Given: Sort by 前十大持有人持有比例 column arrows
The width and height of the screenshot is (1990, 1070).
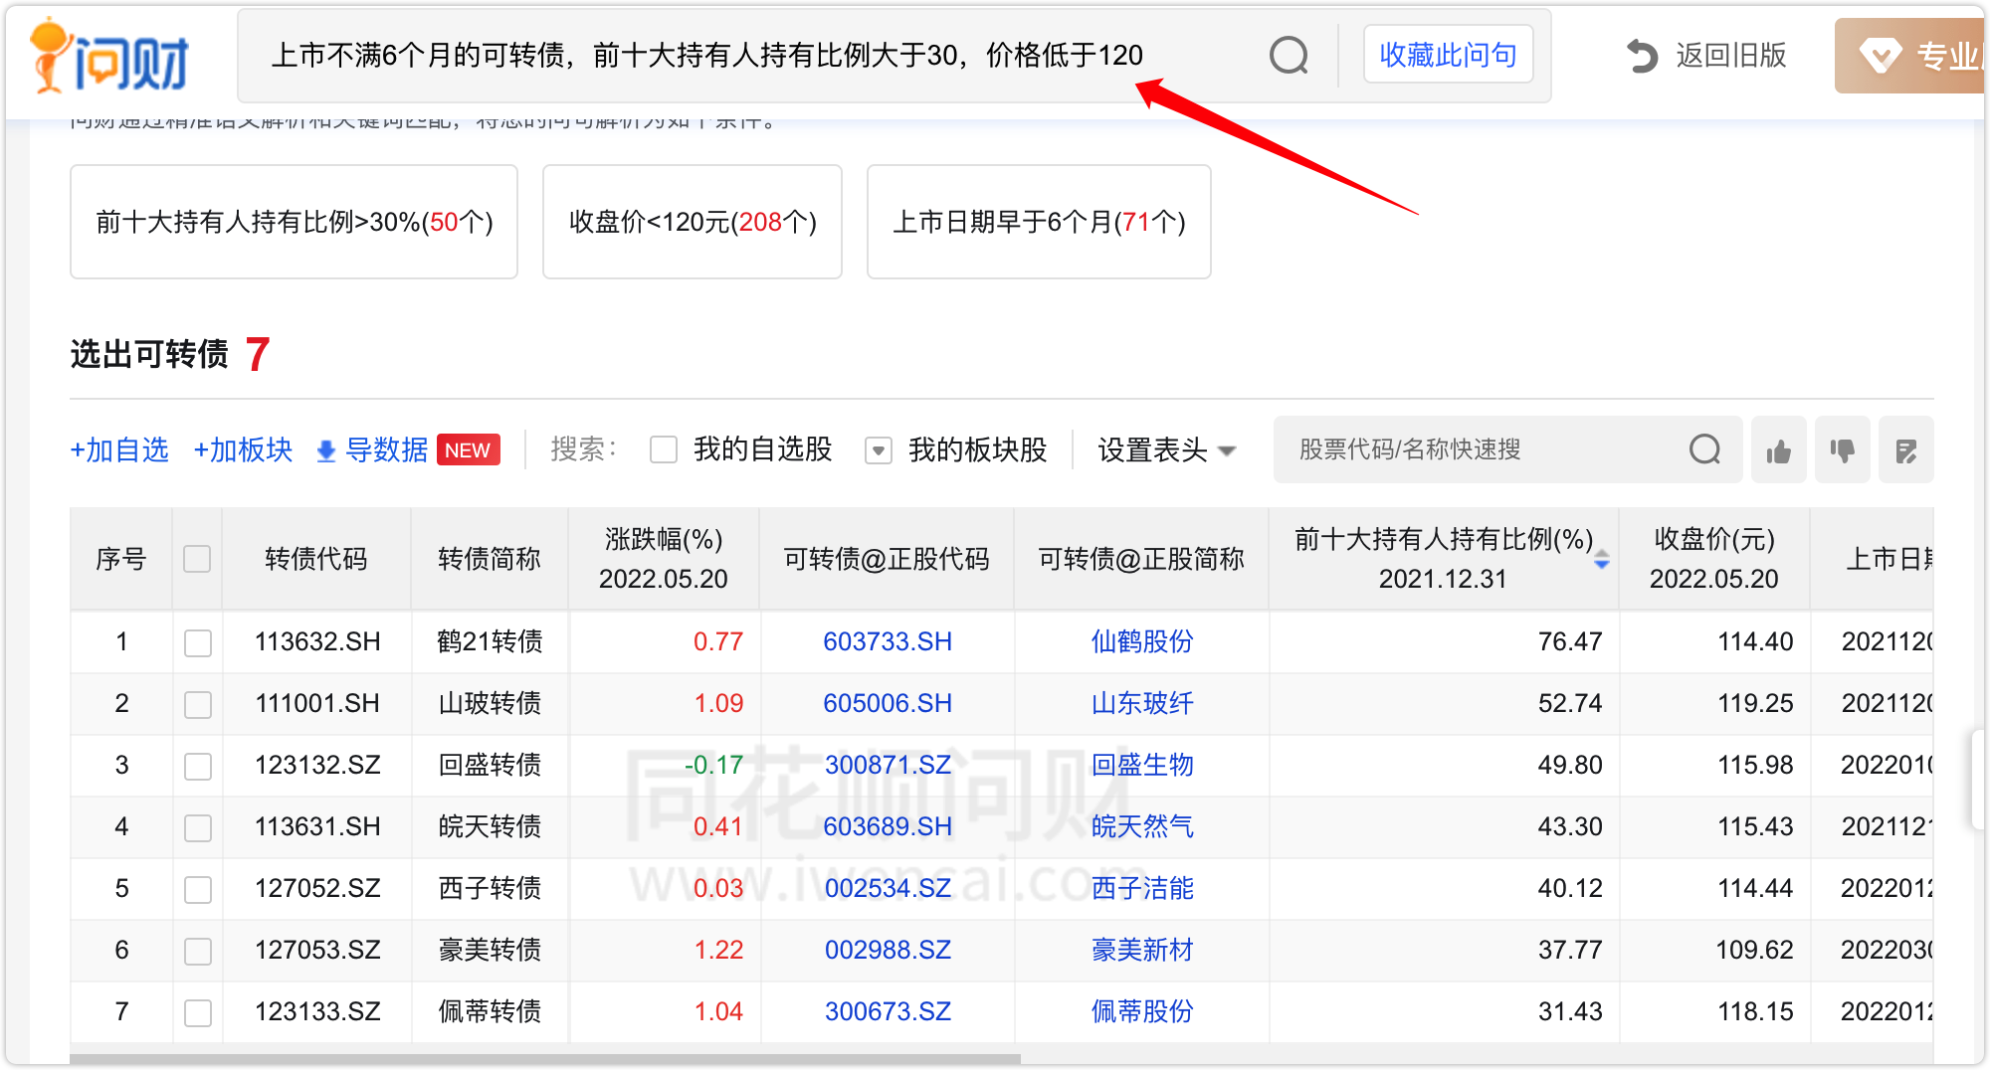Looking at the screenshot, I should (x=1601, y=561).
